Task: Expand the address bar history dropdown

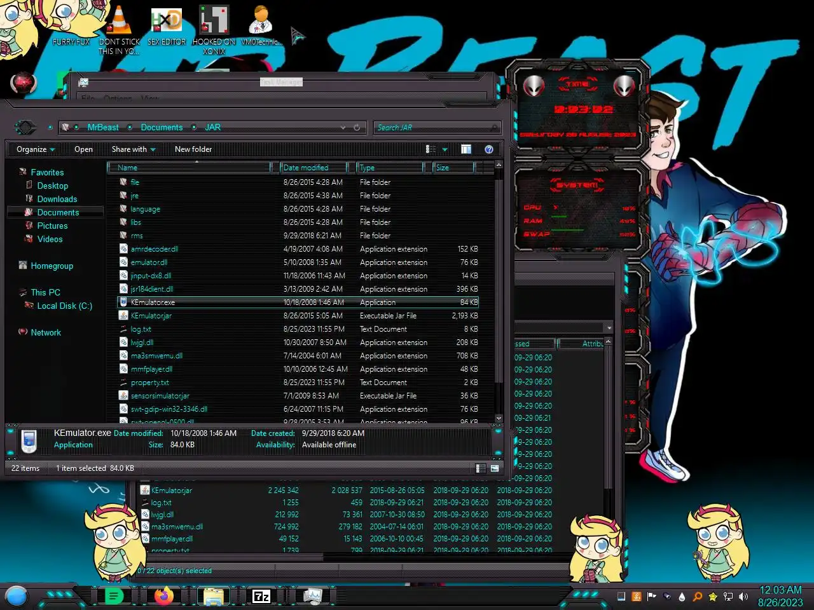Action: pos(343,128)
